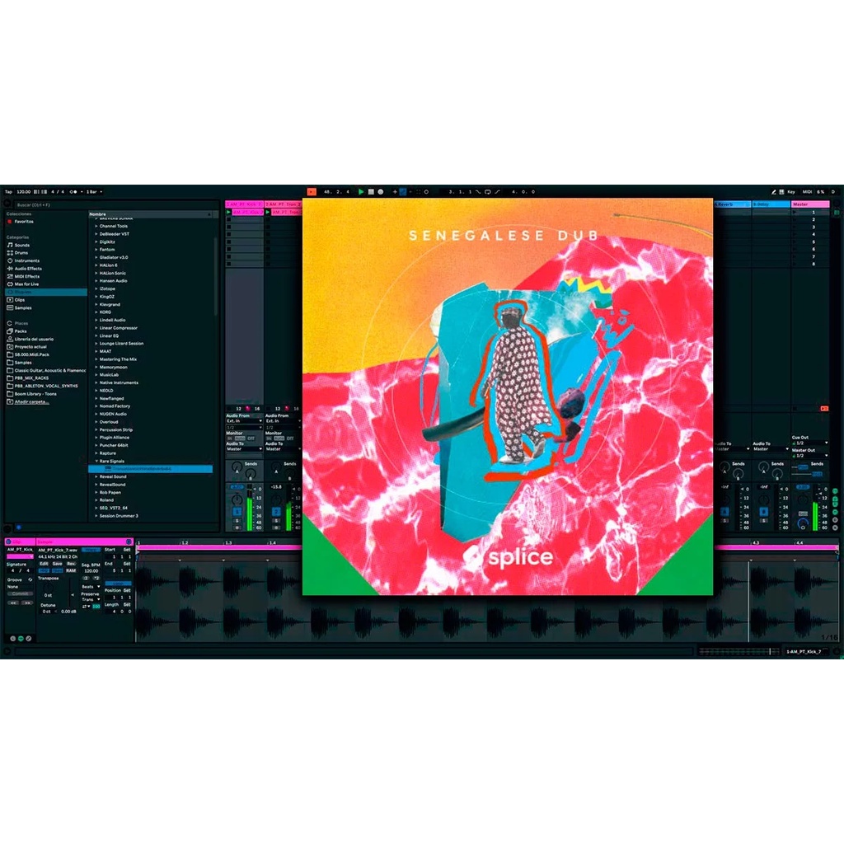844x844 pixels.
Task: Open Proyecto actual
Action: (x=30, y=347)
